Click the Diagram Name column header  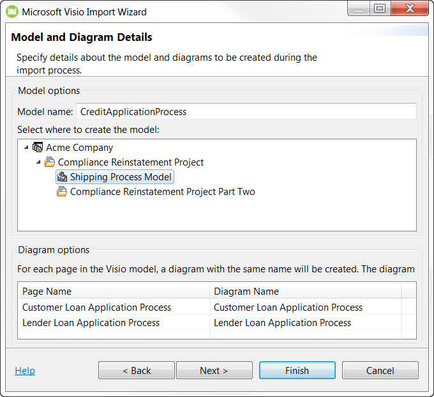tap(306, 291)
